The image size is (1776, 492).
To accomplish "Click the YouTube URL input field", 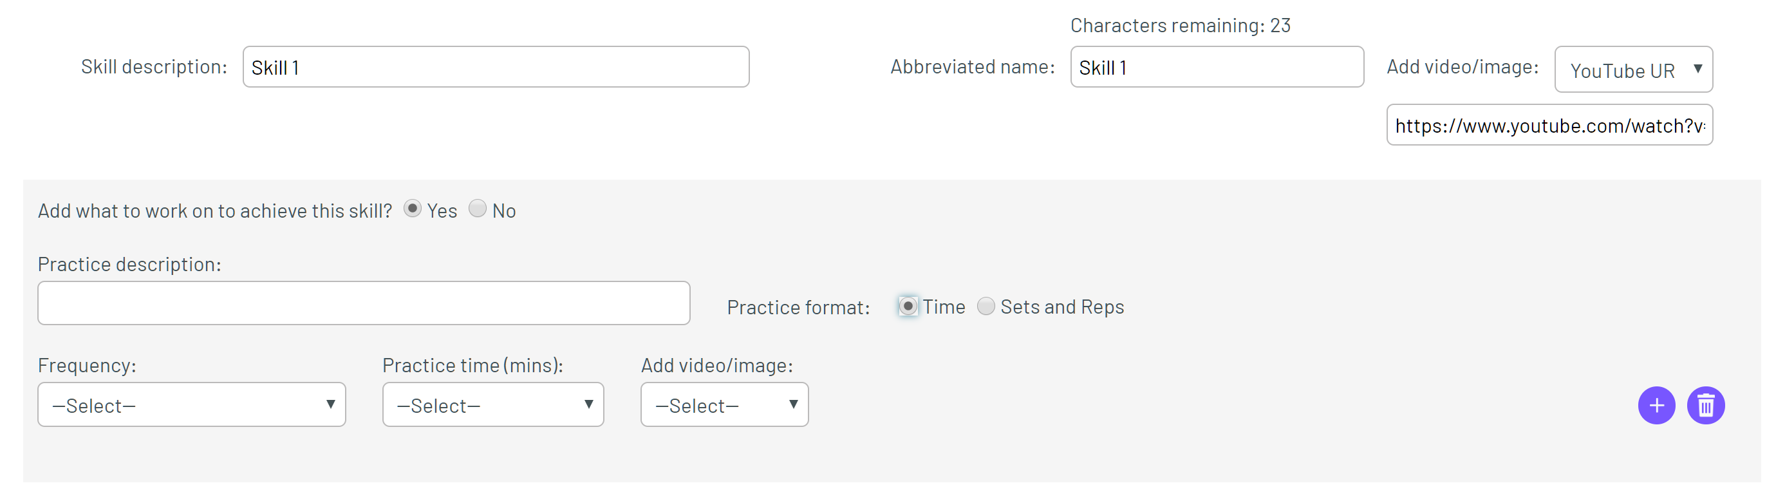I will (x=1549, y=125).
